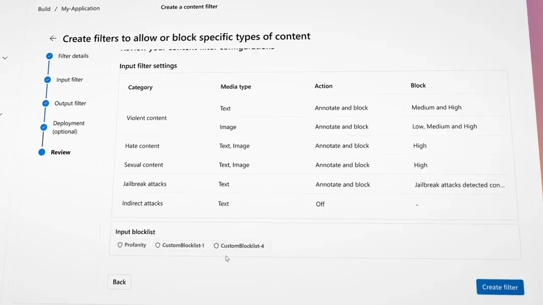543x305 pixels.
Task: Open the Build breadcrumb
Action: pyautogui.click(x=44, y=9)
